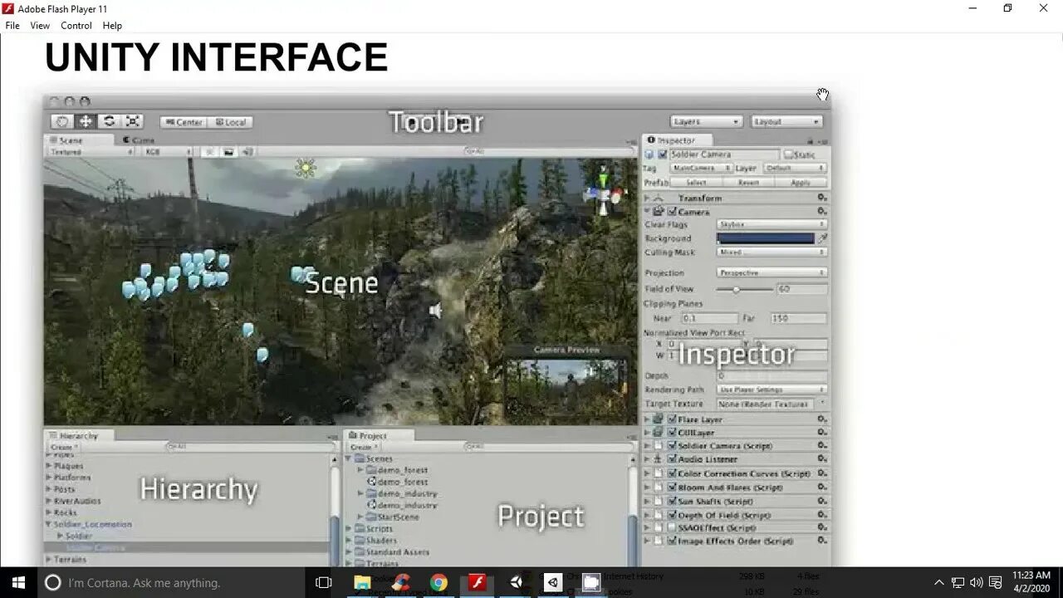Click Field of View slider
Screen dimensions: 1063x598
pos(744,289)
